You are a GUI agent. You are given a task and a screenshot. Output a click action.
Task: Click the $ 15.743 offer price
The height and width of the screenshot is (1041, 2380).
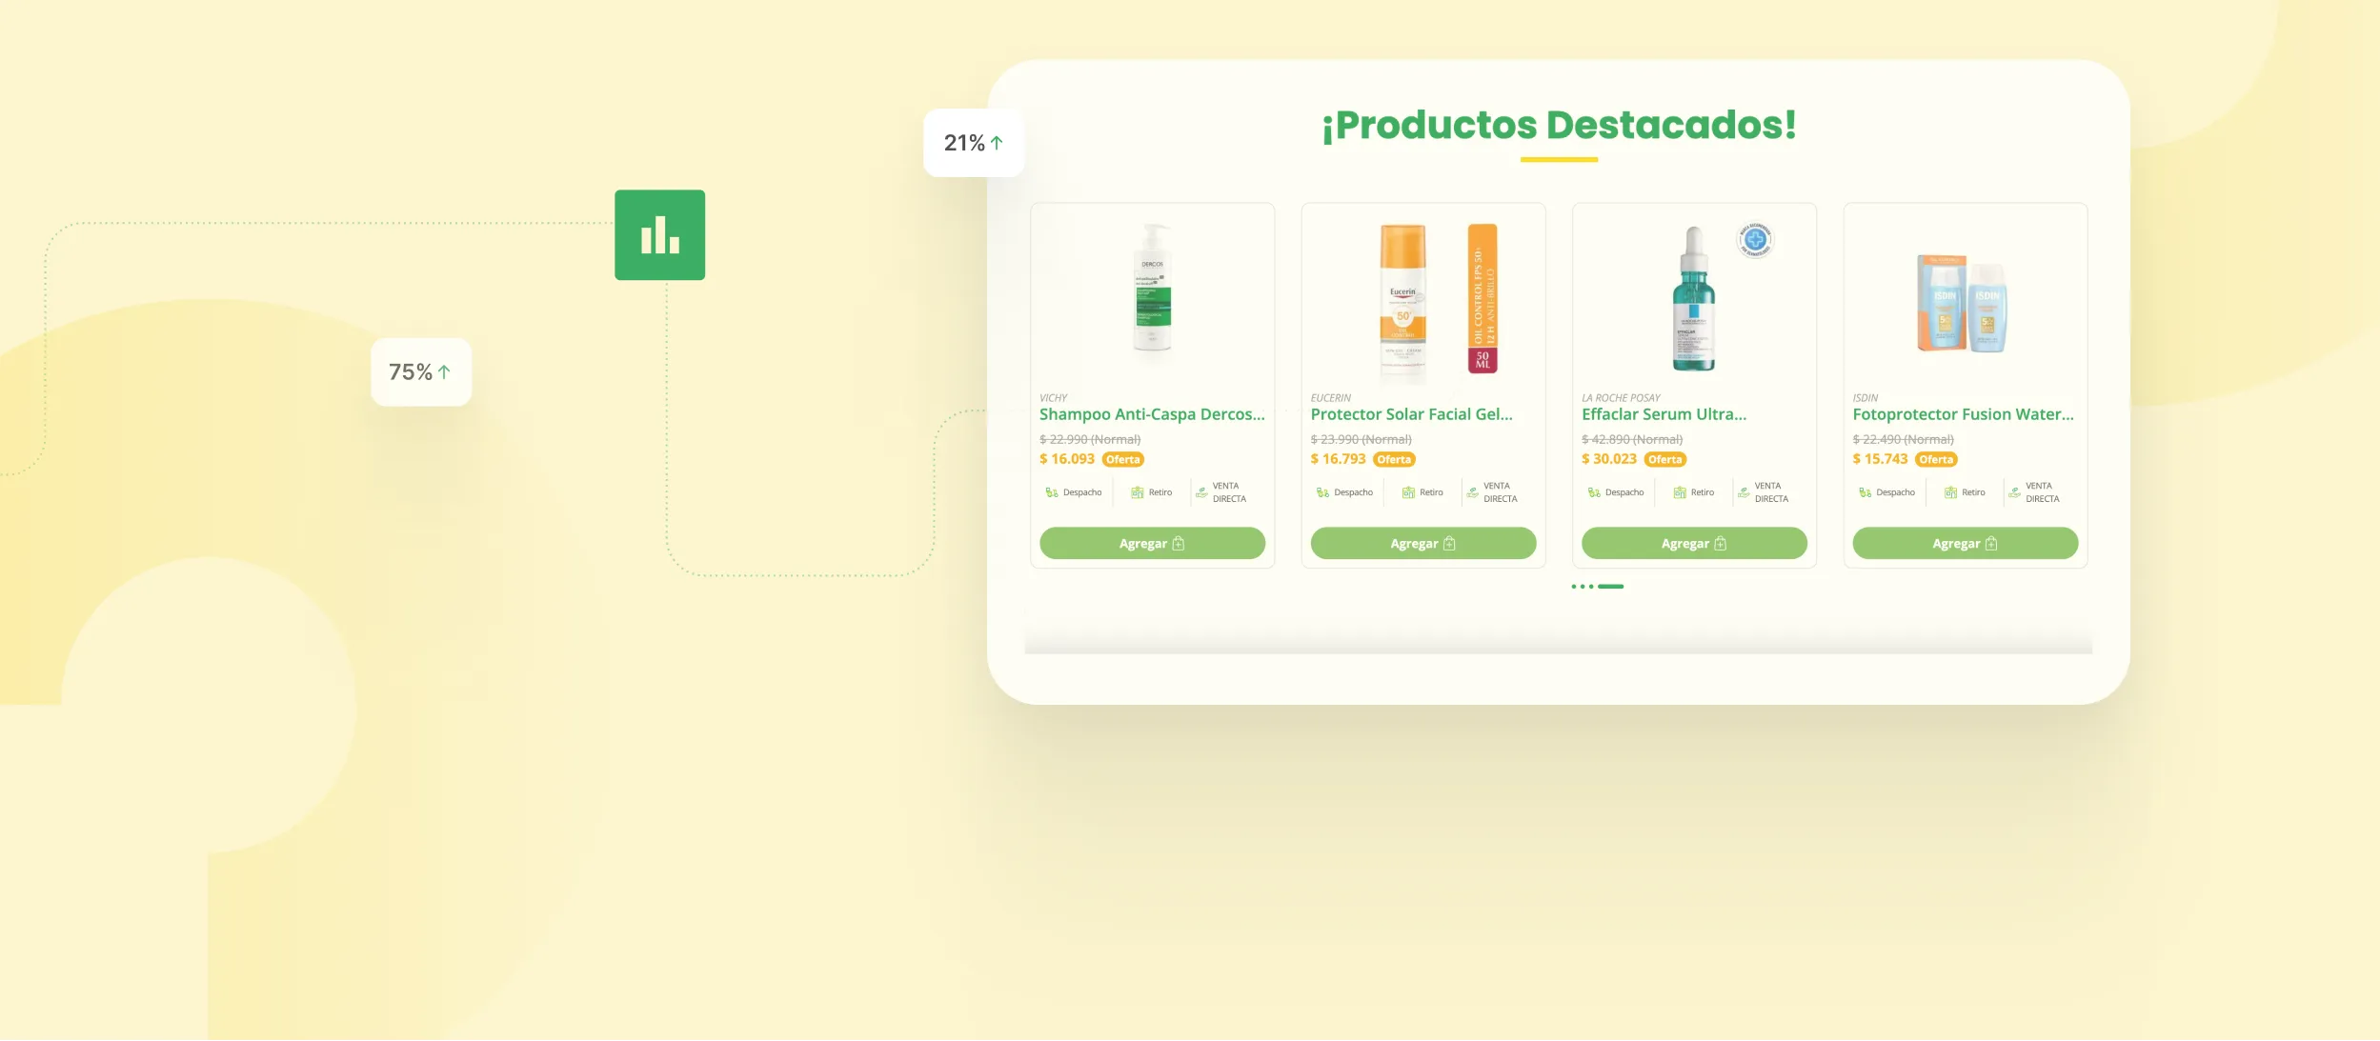[x=1880, y=459]
